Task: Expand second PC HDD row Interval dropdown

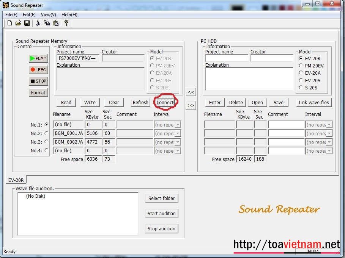Action: click(329, 133)
